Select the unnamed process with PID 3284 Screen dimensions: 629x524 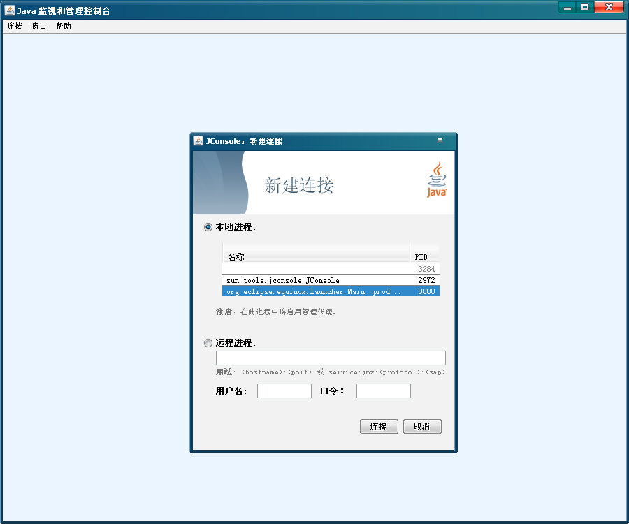pyautogui.click(x=331, y=269)
